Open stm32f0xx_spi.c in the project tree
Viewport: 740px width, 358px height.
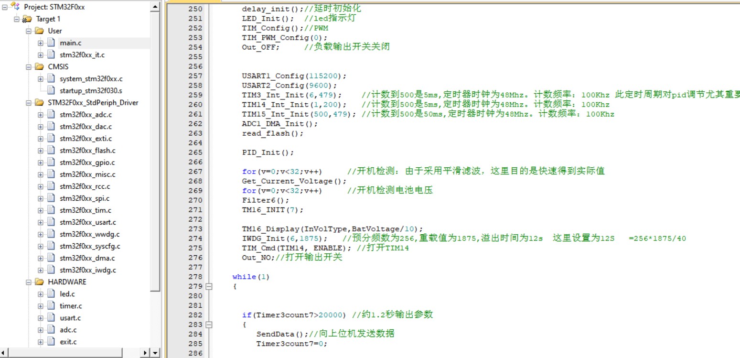pos(85,198)
